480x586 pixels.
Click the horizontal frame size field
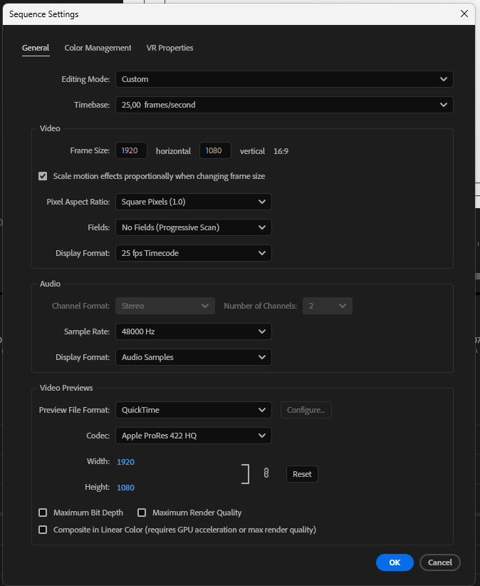pos(131,150)
